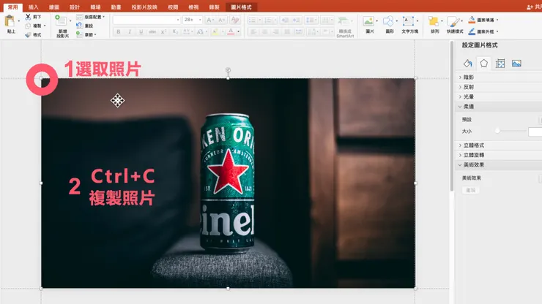The image size is (542, 304).
Task: Click 新增投影片 new slide icon
Action: [x=62, y=20]
